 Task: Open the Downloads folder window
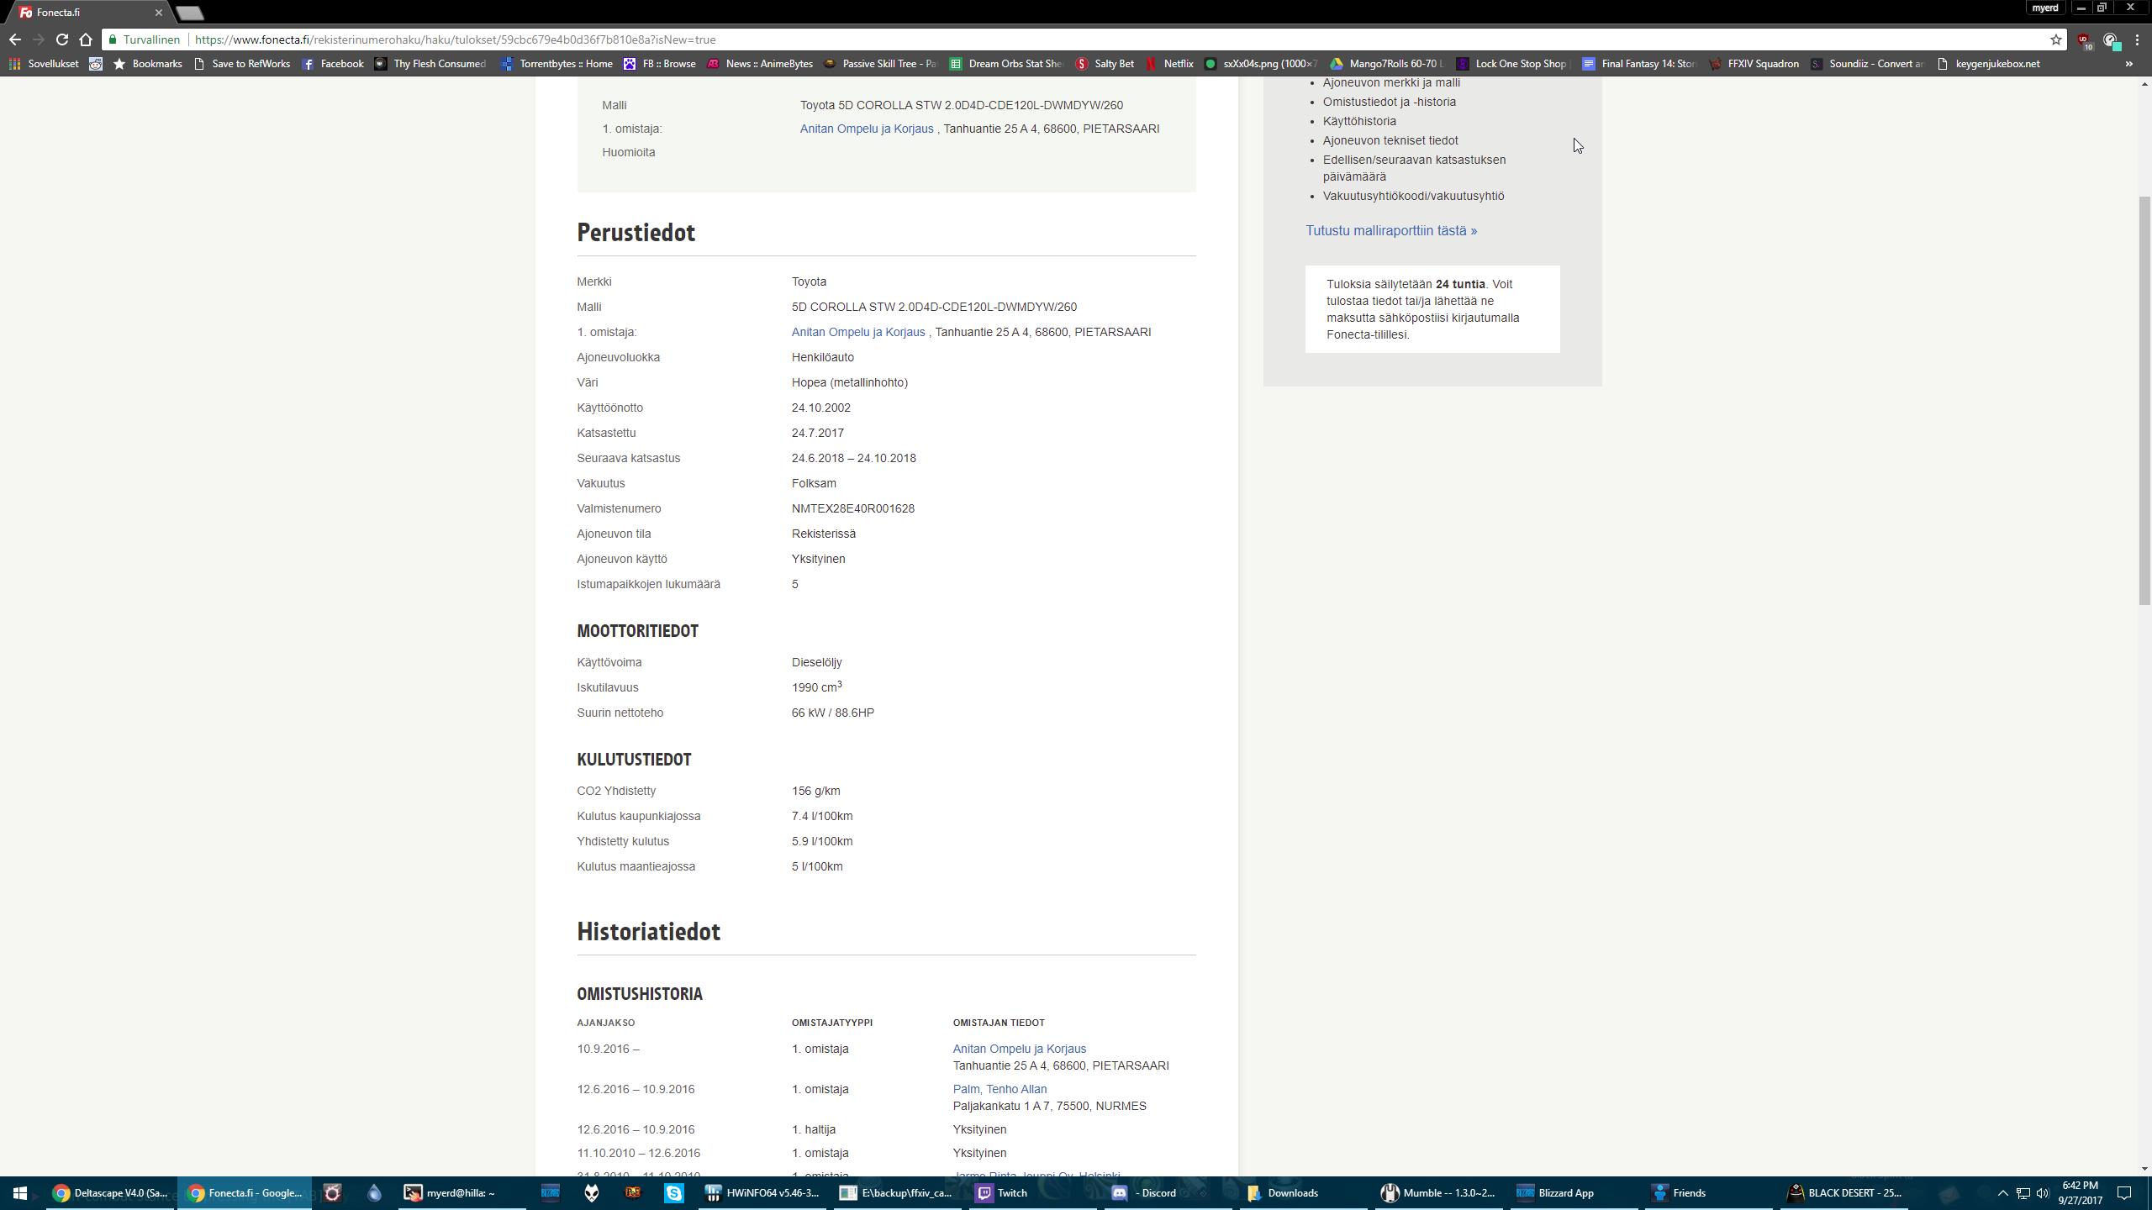(x=1304, y=1193)
